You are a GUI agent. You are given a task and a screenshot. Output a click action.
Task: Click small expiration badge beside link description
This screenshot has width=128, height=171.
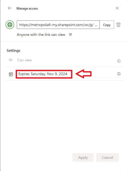[71, 35]
